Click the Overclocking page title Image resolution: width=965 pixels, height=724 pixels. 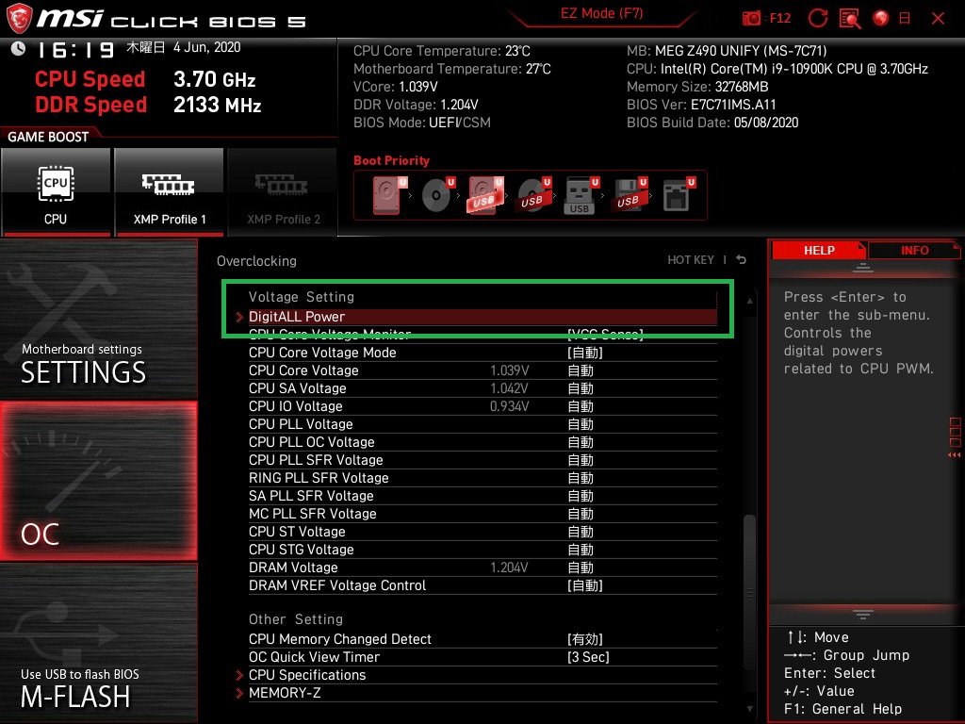pos(256,261)
